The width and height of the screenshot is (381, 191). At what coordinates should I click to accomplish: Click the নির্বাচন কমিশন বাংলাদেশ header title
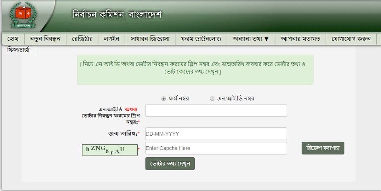117,15
